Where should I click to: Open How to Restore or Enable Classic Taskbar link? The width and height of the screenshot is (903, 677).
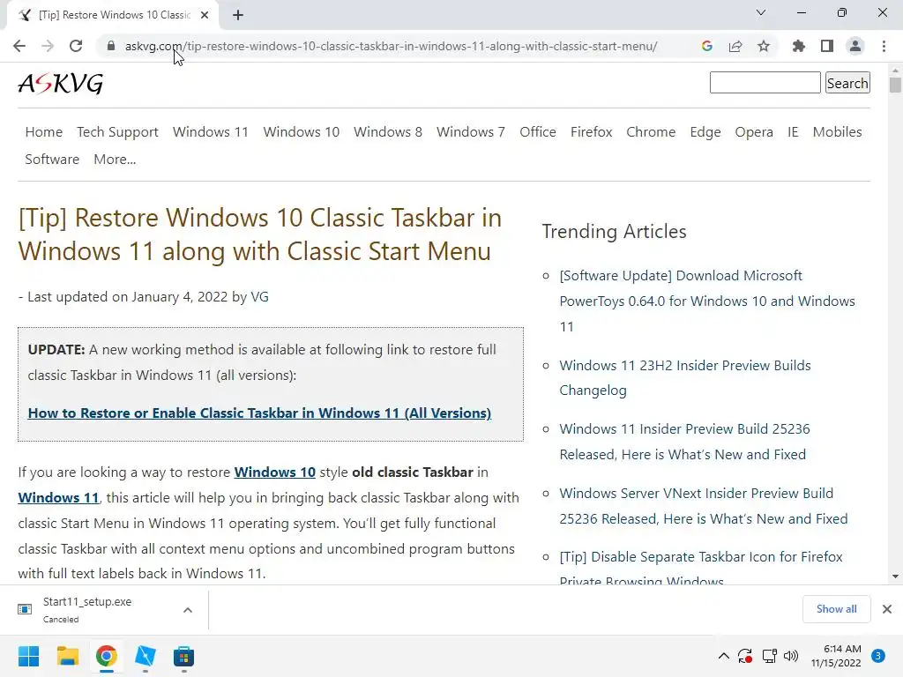point(259,413)
